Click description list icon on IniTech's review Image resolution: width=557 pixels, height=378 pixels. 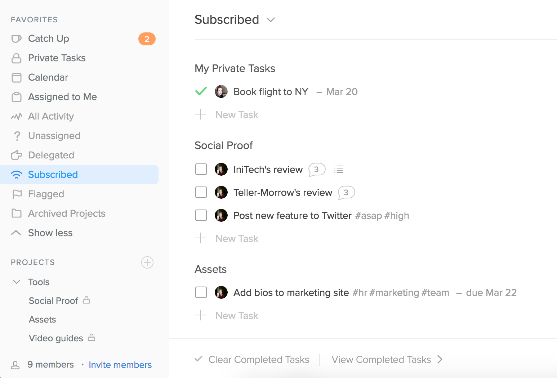[x=339, y=169]
